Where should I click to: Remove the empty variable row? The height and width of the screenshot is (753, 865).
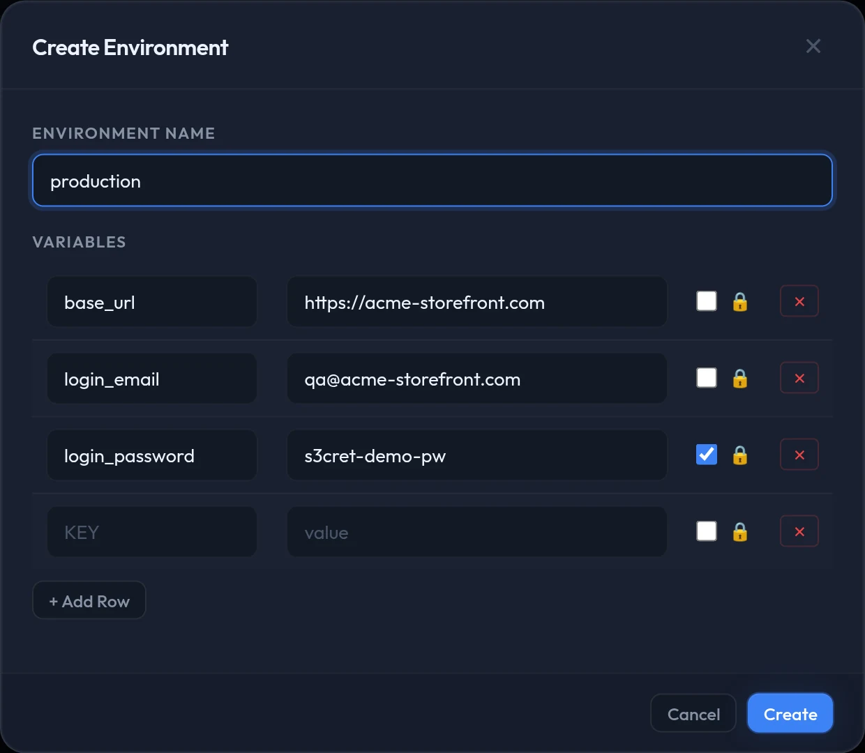point(799,531)
